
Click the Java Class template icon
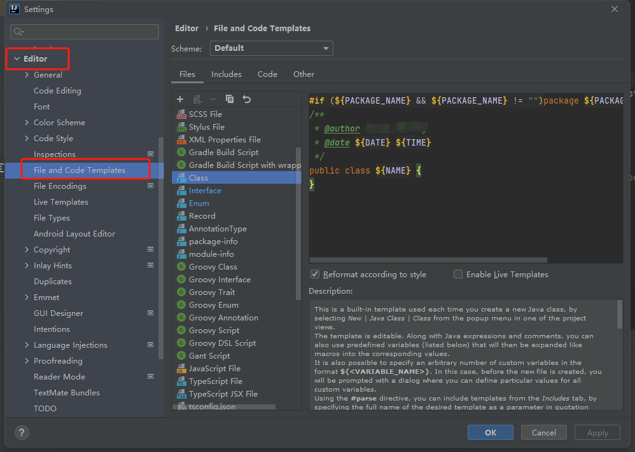pyautogui.click(x=181, y=177)
